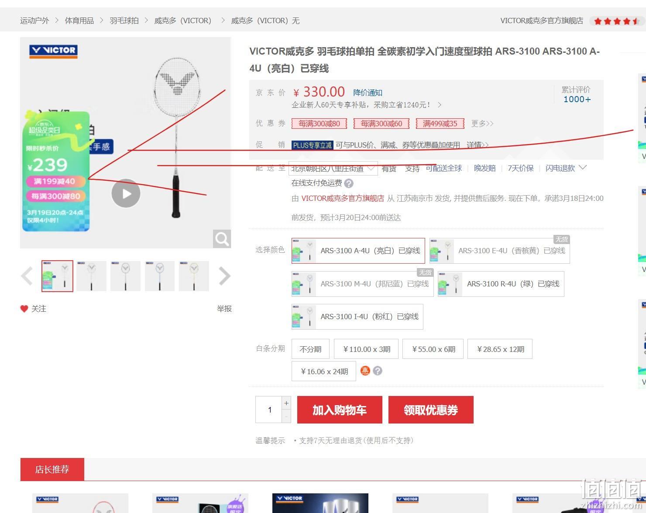Show previous thumbnails with left arrow
The image size is (646, 513).
[27, 276]
